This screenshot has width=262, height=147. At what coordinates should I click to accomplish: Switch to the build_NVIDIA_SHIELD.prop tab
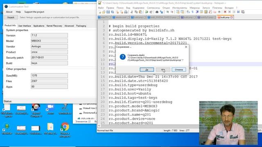coord(163,17)
